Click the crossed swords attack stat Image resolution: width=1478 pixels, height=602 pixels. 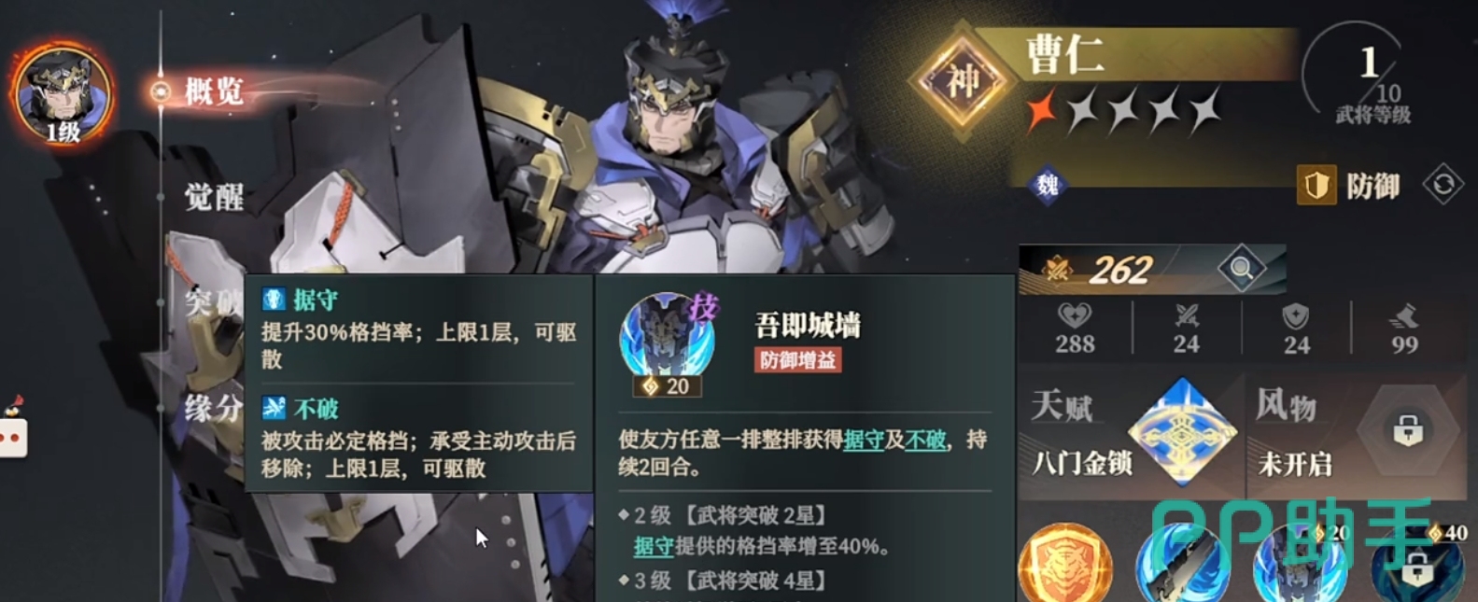pos(1186,329)
